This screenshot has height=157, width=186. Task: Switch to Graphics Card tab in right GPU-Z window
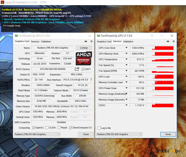point(104,42)
